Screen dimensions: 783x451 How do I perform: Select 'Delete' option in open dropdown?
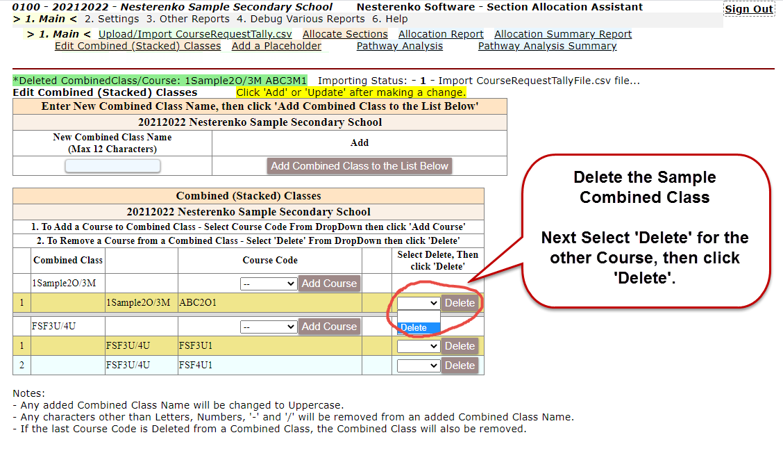click(x=419, y=327)
